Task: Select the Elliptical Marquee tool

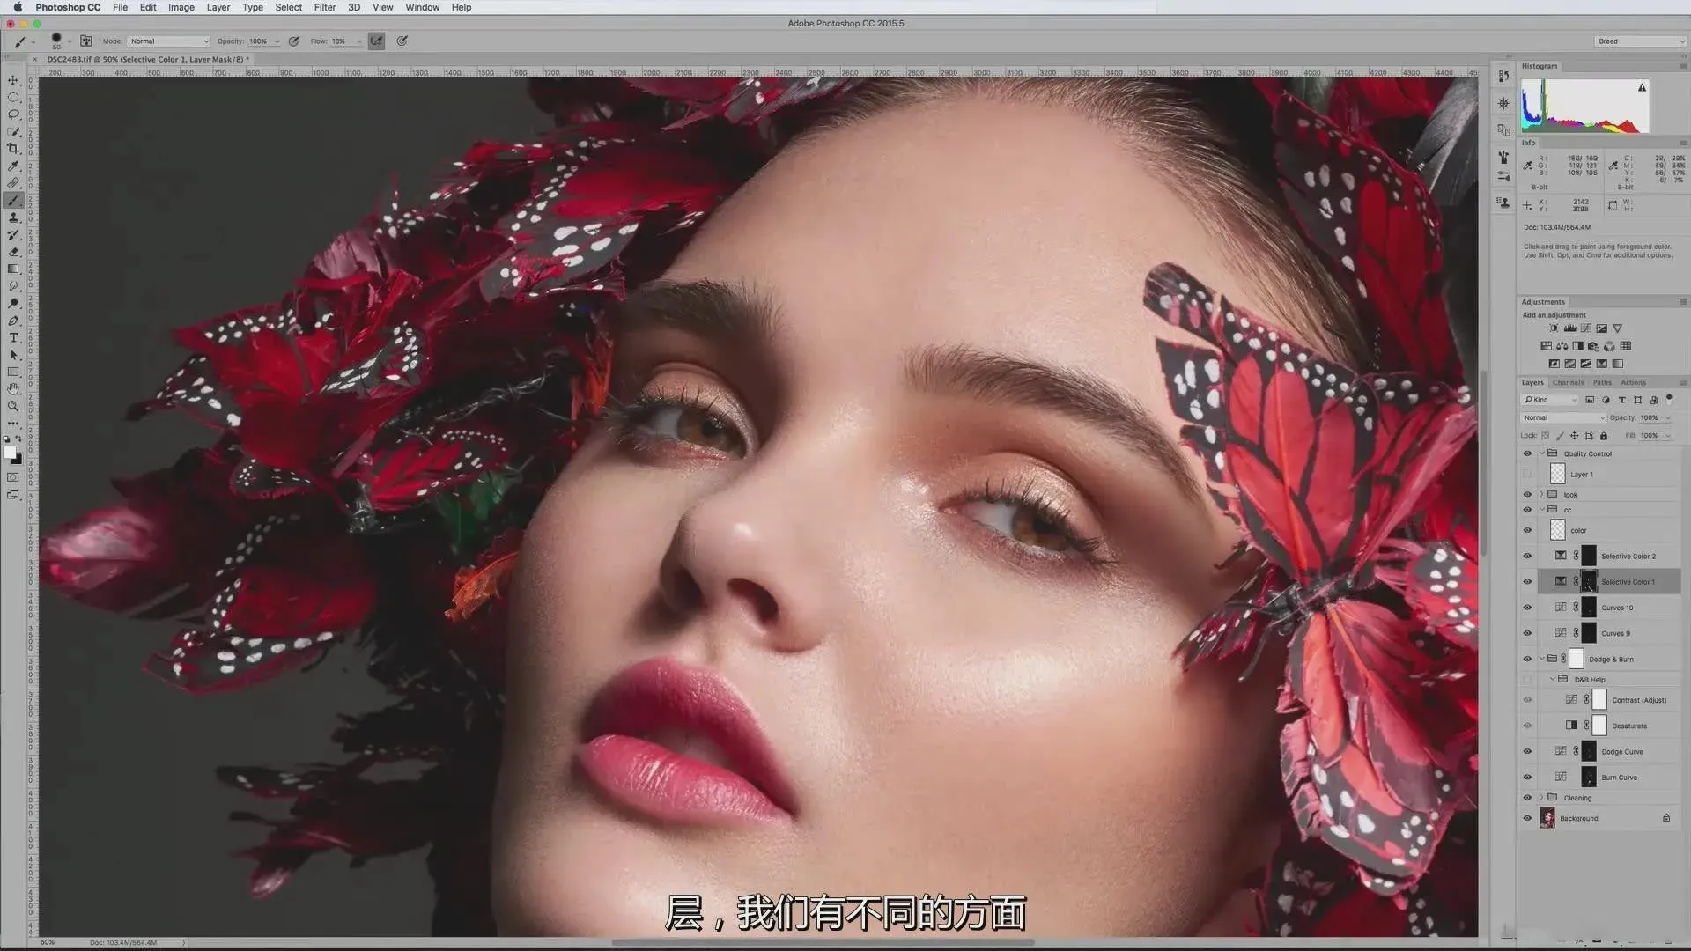Action: (x=13, y=97)
